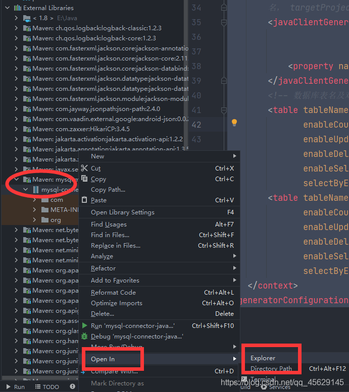Choose Mark Directory as
This screenshot has height=392, width=349.
click(159, 383)
